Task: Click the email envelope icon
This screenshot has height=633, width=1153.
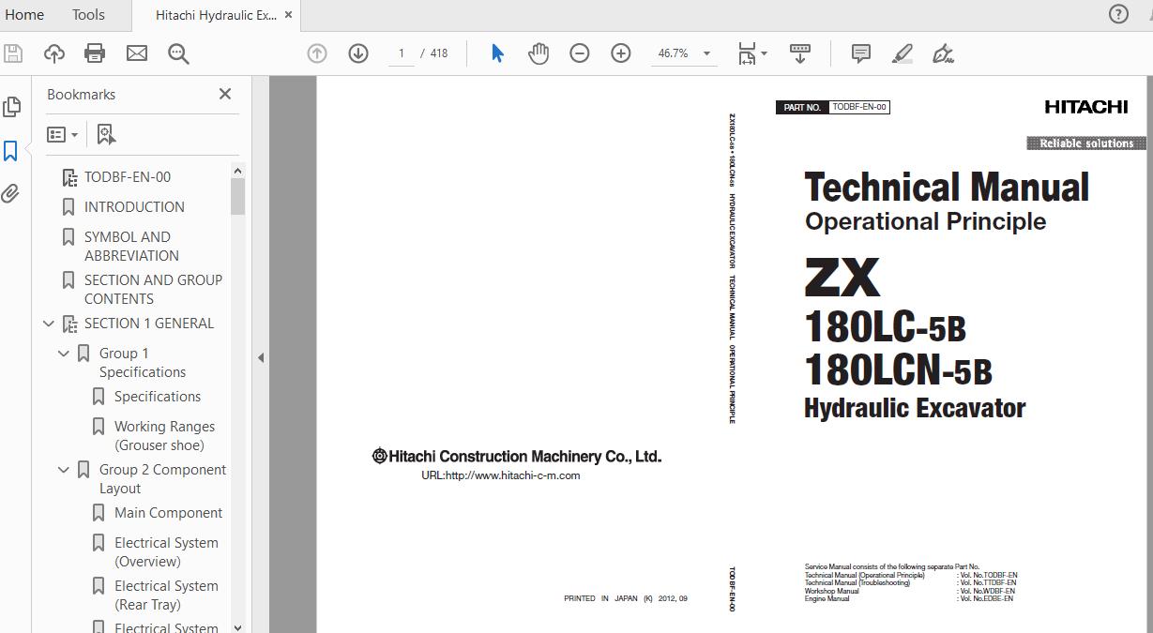Action: [137, 53]
